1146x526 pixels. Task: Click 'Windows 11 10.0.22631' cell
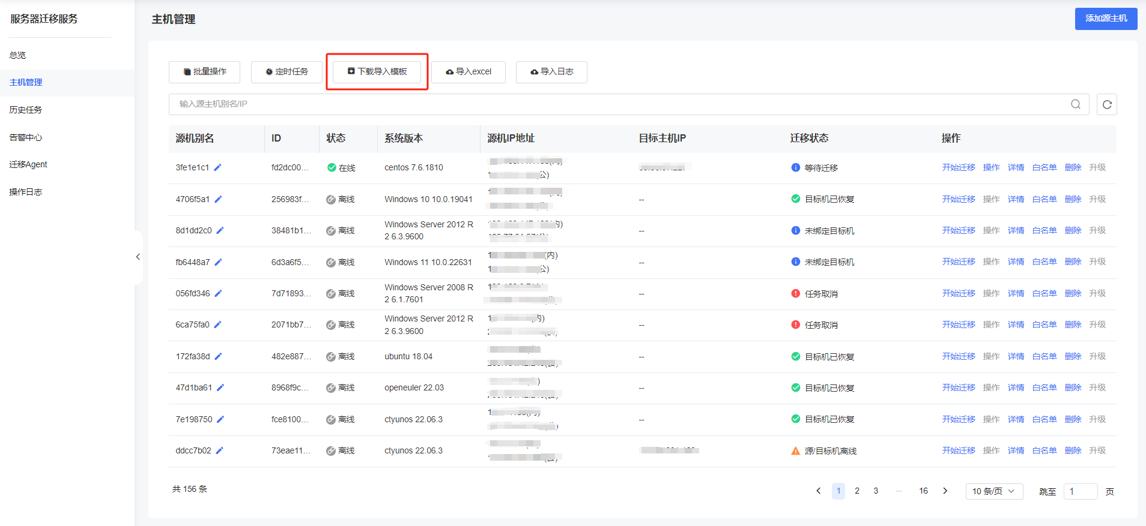pyautogui.click(x=428, y=262)
